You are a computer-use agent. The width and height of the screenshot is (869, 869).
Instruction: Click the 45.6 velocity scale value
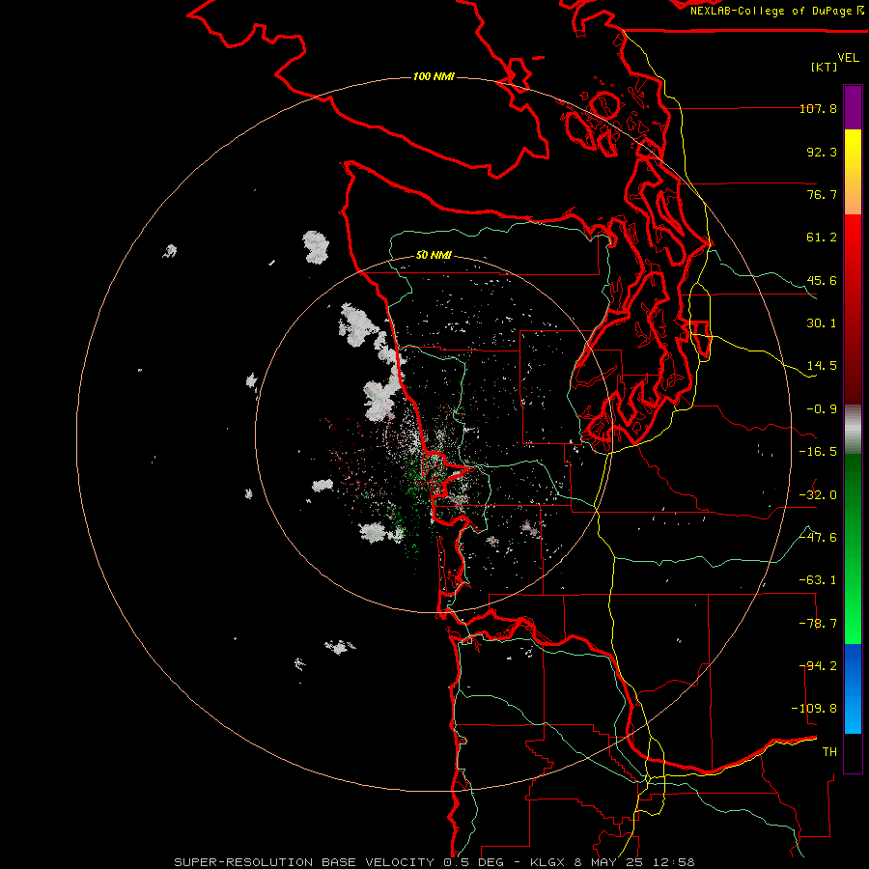pos(822,280)
